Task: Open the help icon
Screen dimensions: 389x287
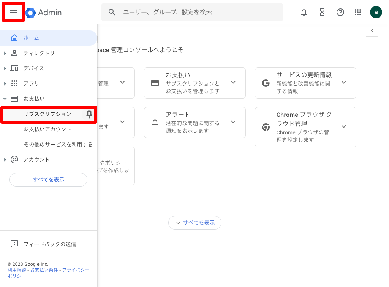Action: pyautogui.click(x=340, y=12)
